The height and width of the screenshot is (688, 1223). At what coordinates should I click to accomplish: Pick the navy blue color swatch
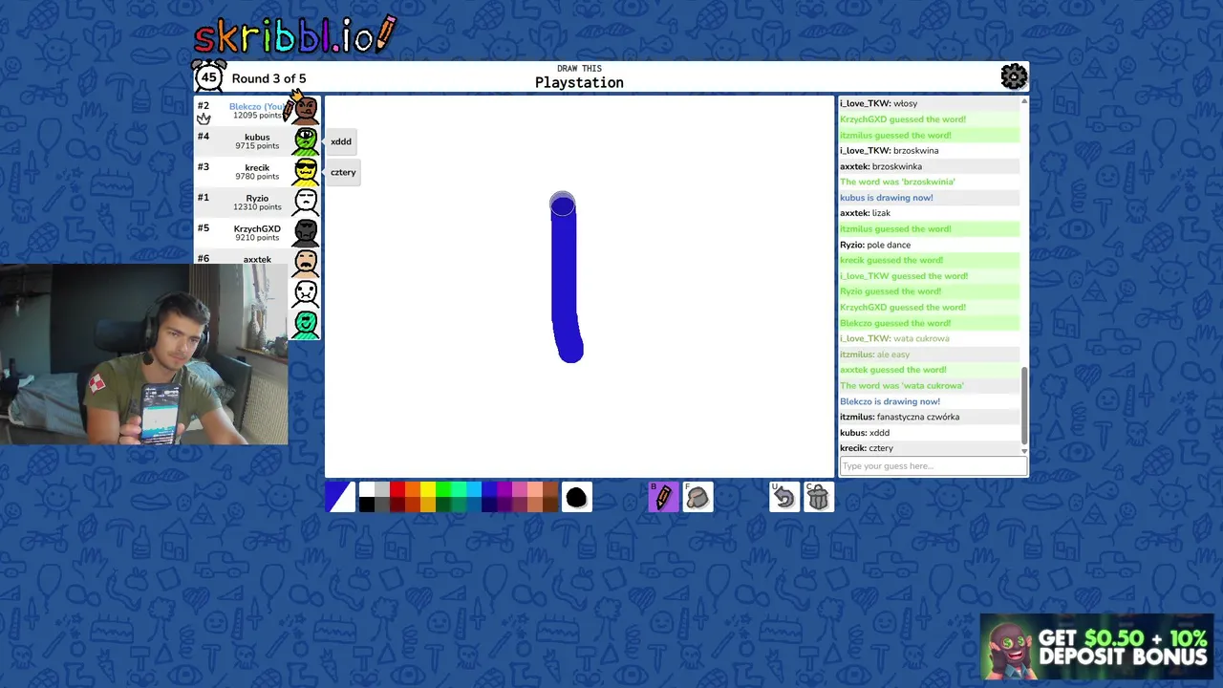tap(489, 505)
